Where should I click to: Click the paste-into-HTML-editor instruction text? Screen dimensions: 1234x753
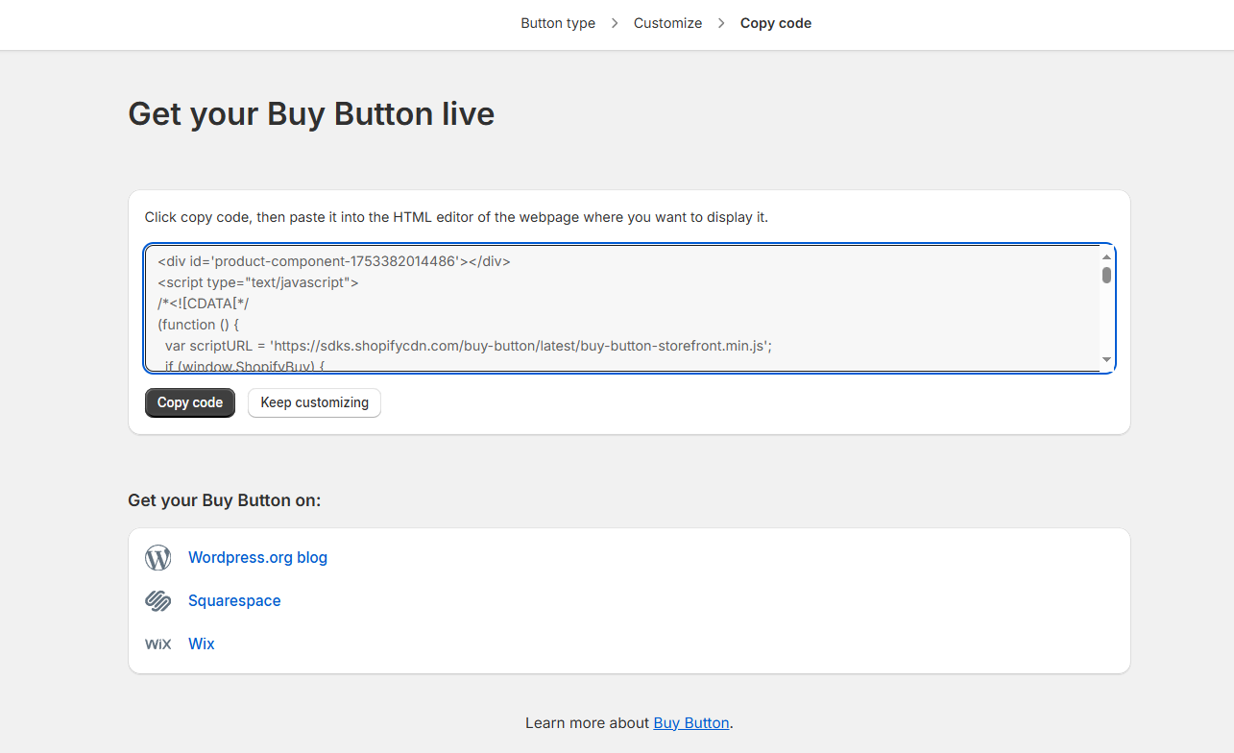(x=456, y=217)
